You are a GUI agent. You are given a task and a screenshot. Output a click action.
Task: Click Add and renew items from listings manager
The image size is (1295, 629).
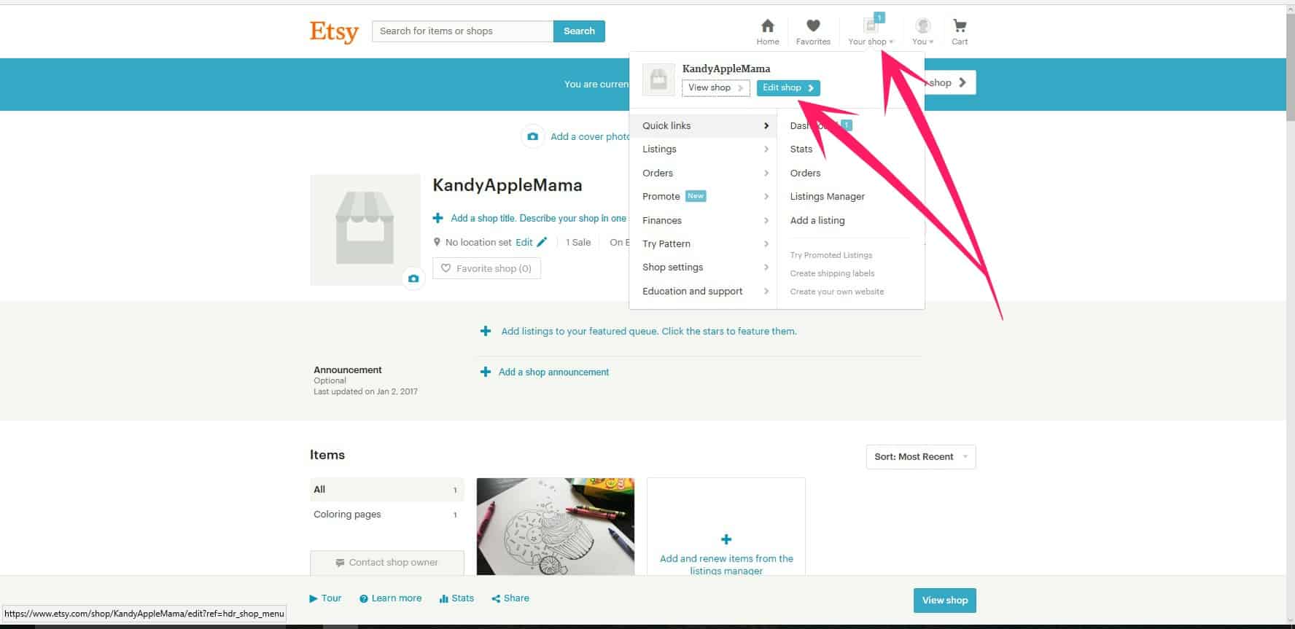click(x=726, y=564)
